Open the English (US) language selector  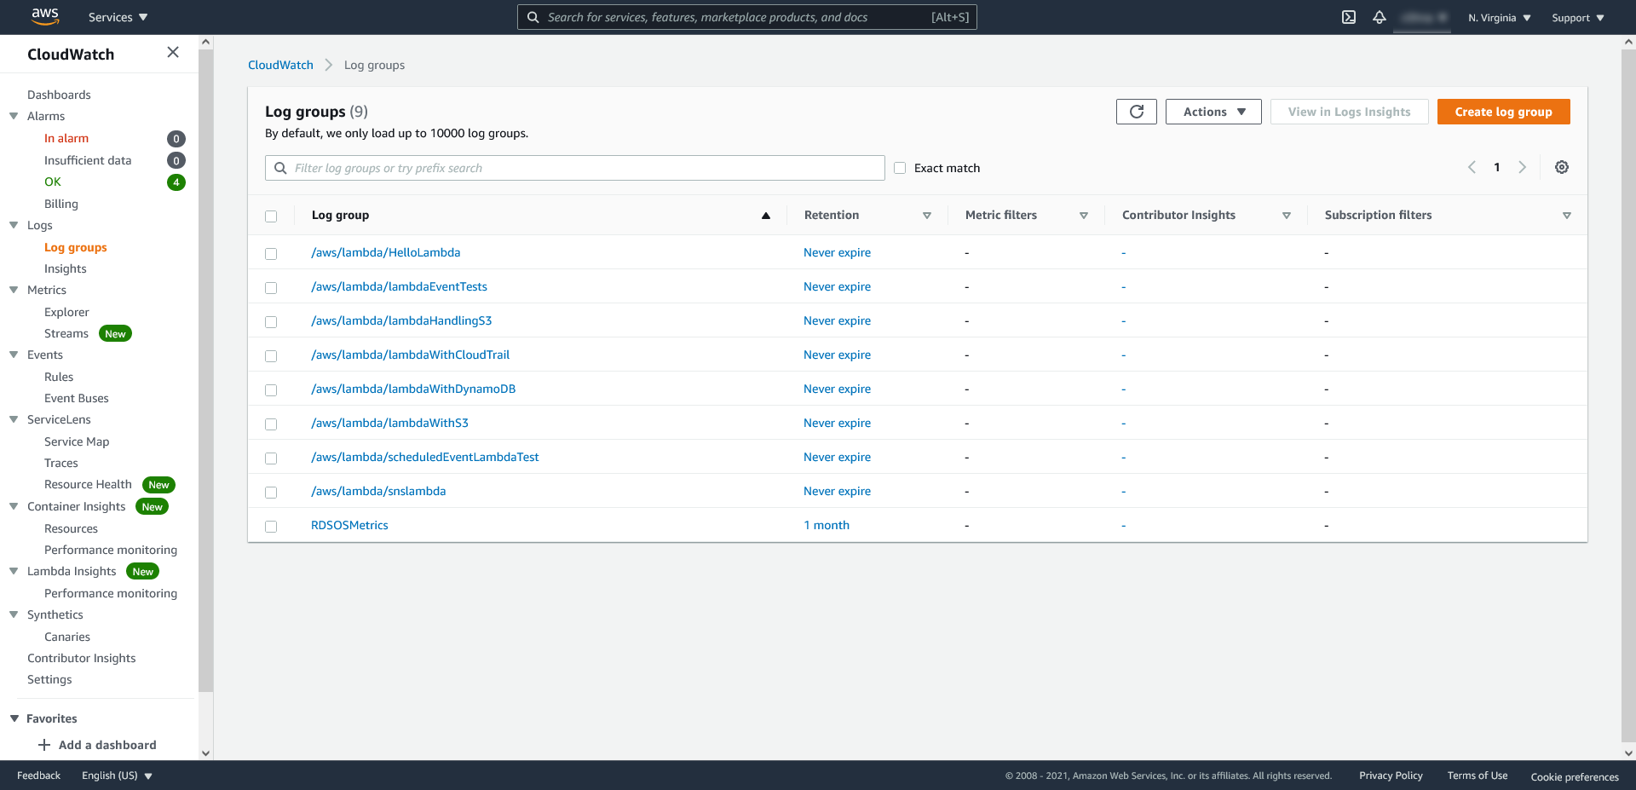point(117,776)
